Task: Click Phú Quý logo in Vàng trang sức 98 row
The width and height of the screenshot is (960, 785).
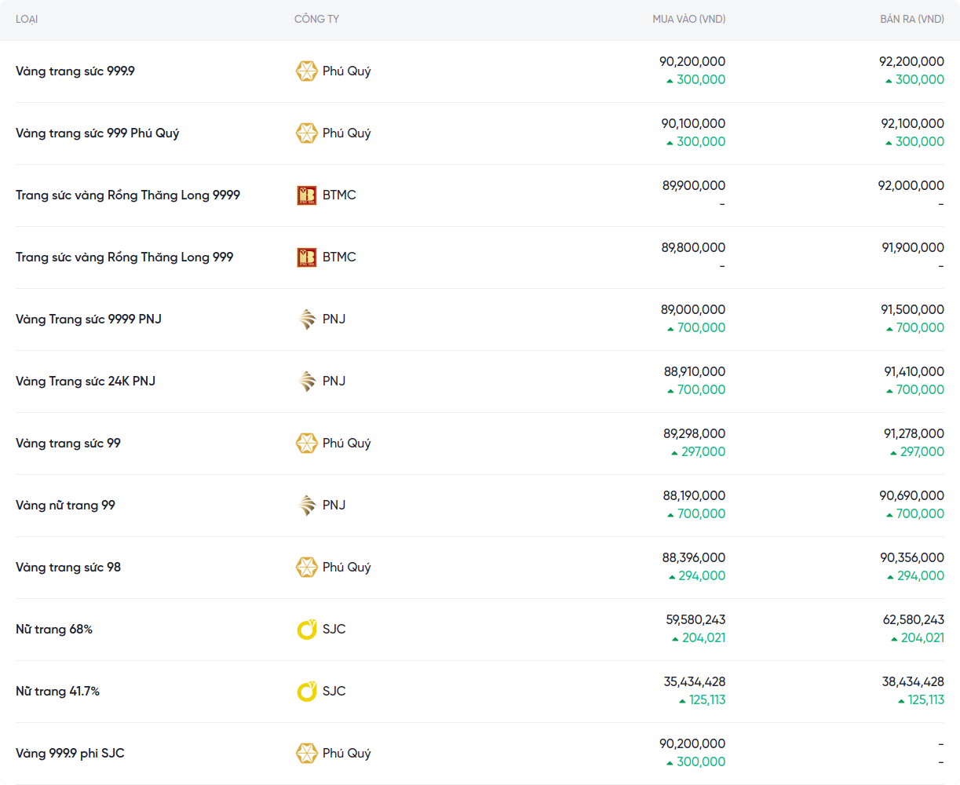Action: click(306, 568)
